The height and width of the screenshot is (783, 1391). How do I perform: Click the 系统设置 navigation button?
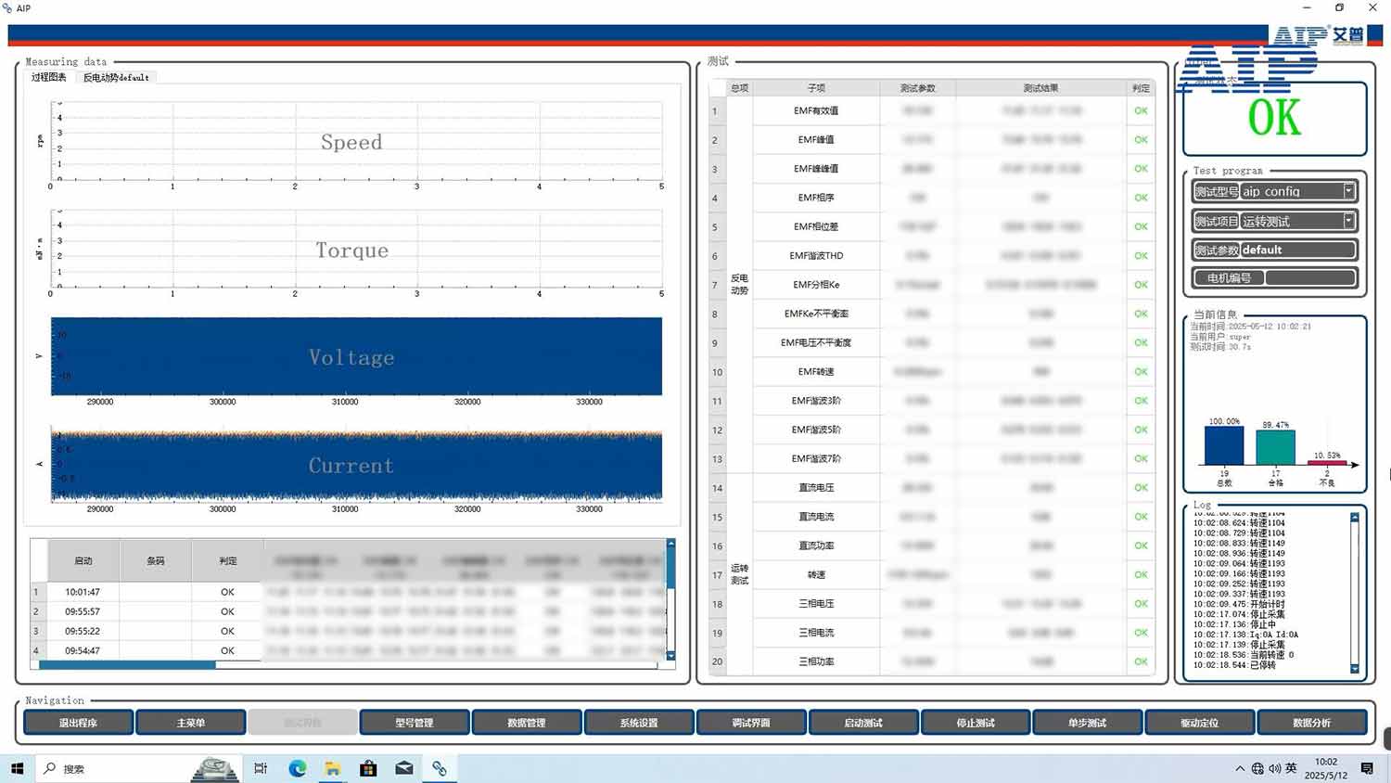click(639, 723)
